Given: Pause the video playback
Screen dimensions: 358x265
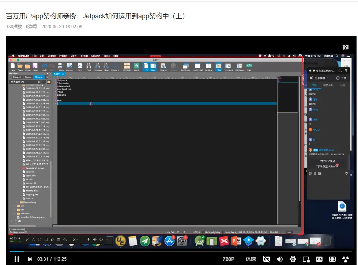Looking at the screenshot, I should tap(17, 259).
